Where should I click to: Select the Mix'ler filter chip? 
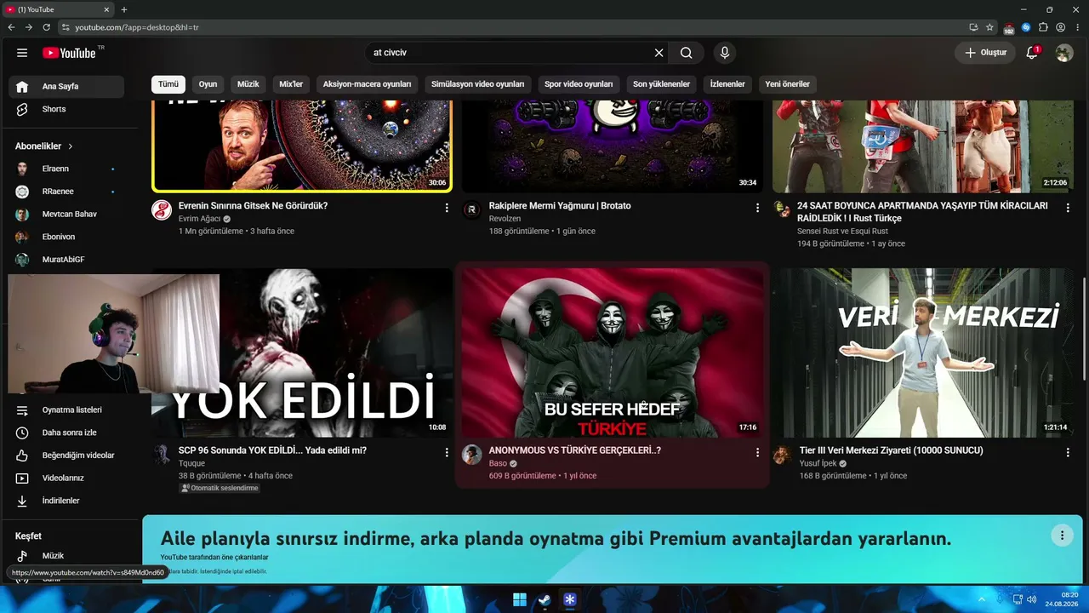click(x=291, y=84)
